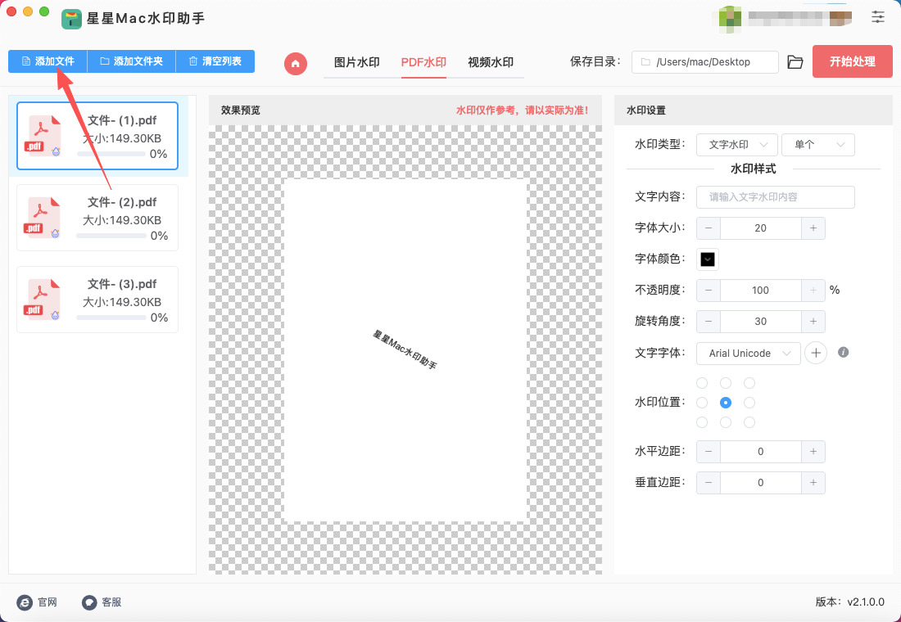Contact support via 客服 icon
The height and width of the screenshot is (622, 901).
[x=90, y=602]
